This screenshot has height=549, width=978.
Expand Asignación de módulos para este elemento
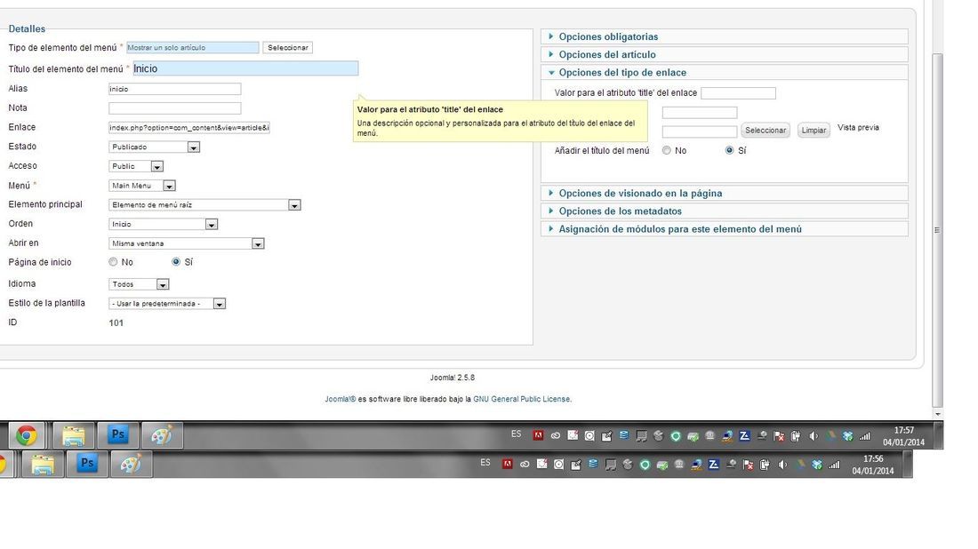click(x=724, y=229)
